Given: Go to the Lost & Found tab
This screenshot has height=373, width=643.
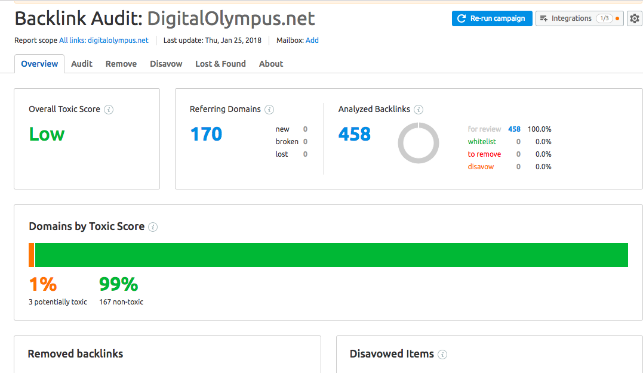Looking at the screenshot, I should click(221, 64).
